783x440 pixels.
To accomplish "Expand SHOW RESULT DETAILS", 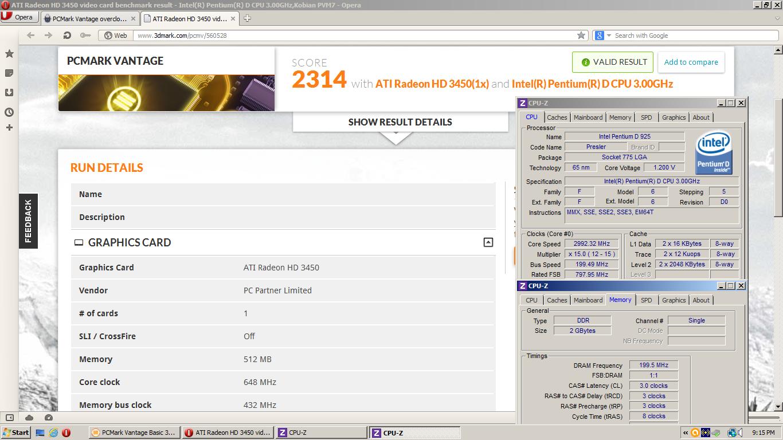I will [400, 122].
